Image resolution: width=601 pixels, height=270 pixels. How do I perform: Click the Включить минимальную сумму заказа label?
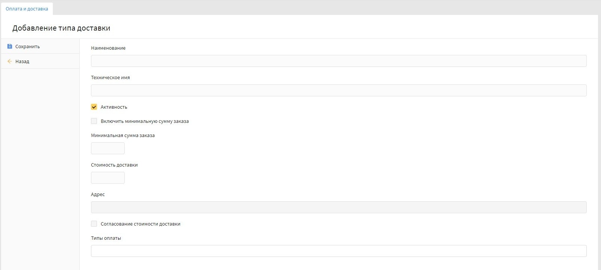[145, 121]
